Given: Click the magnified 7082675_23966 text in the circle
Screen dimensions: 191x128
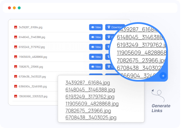Looking at the screenshot, I should (x=141, y=61).
